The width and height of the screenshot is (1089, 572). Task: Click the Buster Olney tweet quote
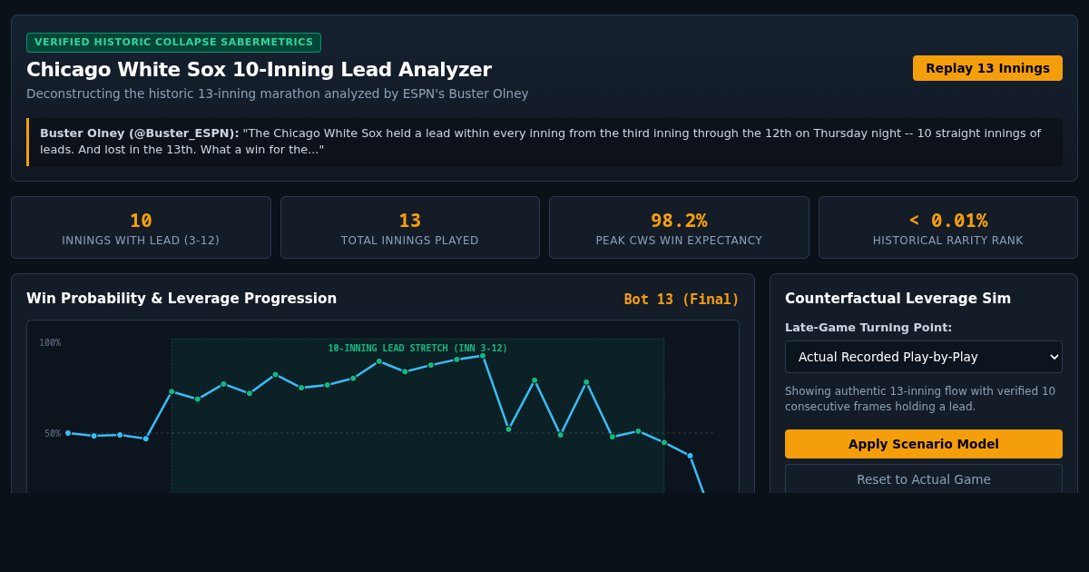coord(544,142)
